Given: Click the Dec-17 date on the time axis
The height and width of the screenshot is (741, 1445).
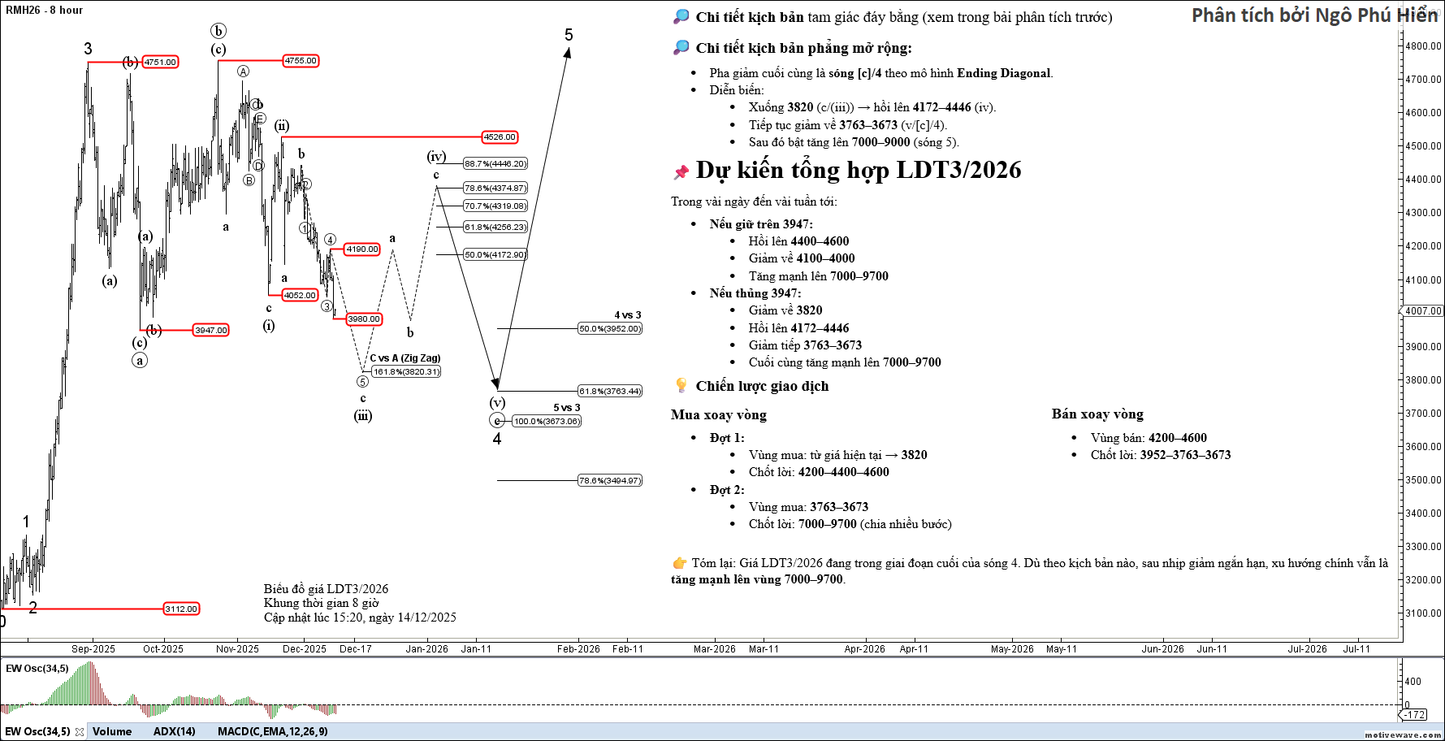Looking at the screenshot, I should (355, 648).
